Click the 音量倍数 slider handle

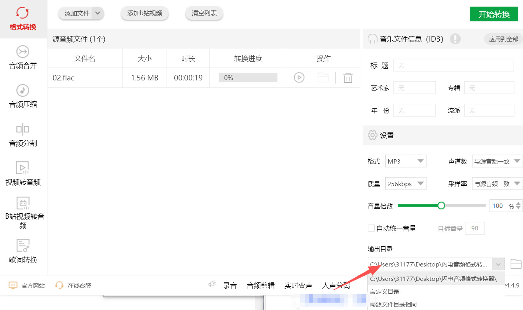(x=441, y=206)
